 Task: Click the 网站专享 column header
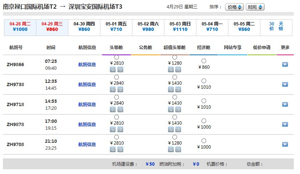click(233, 48)
